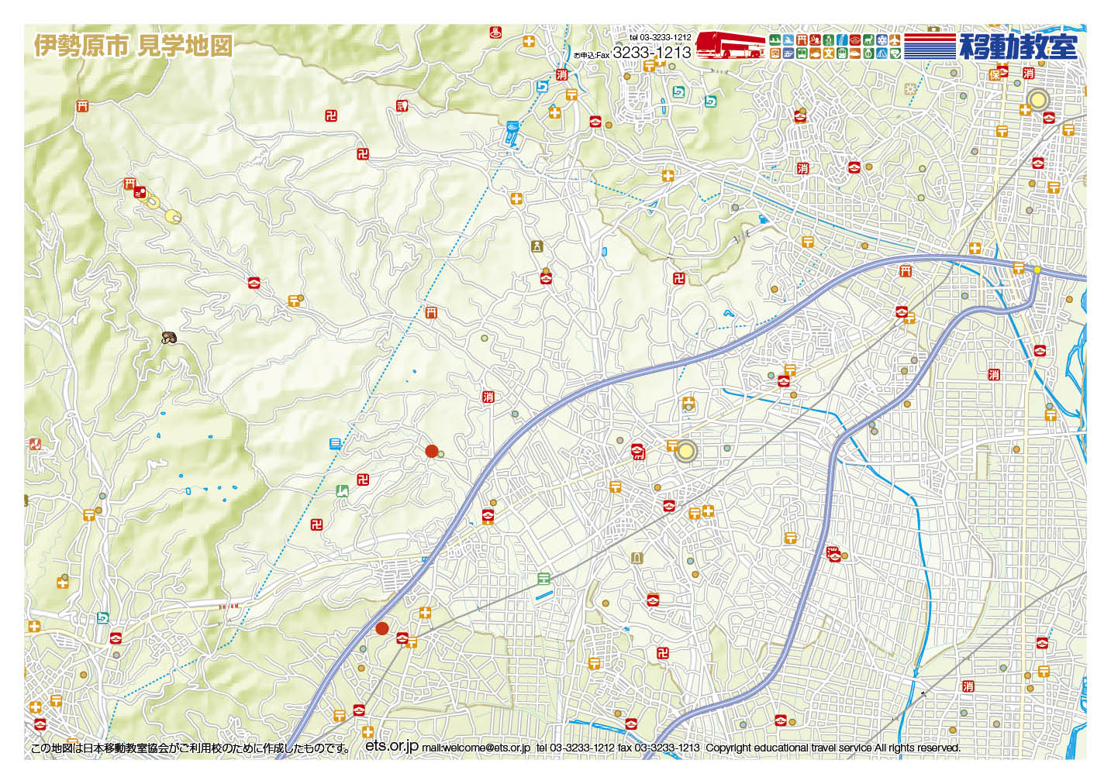
Task: Click the この地図は日本移動教室協会が footer note
Action: tap(190, 748)
